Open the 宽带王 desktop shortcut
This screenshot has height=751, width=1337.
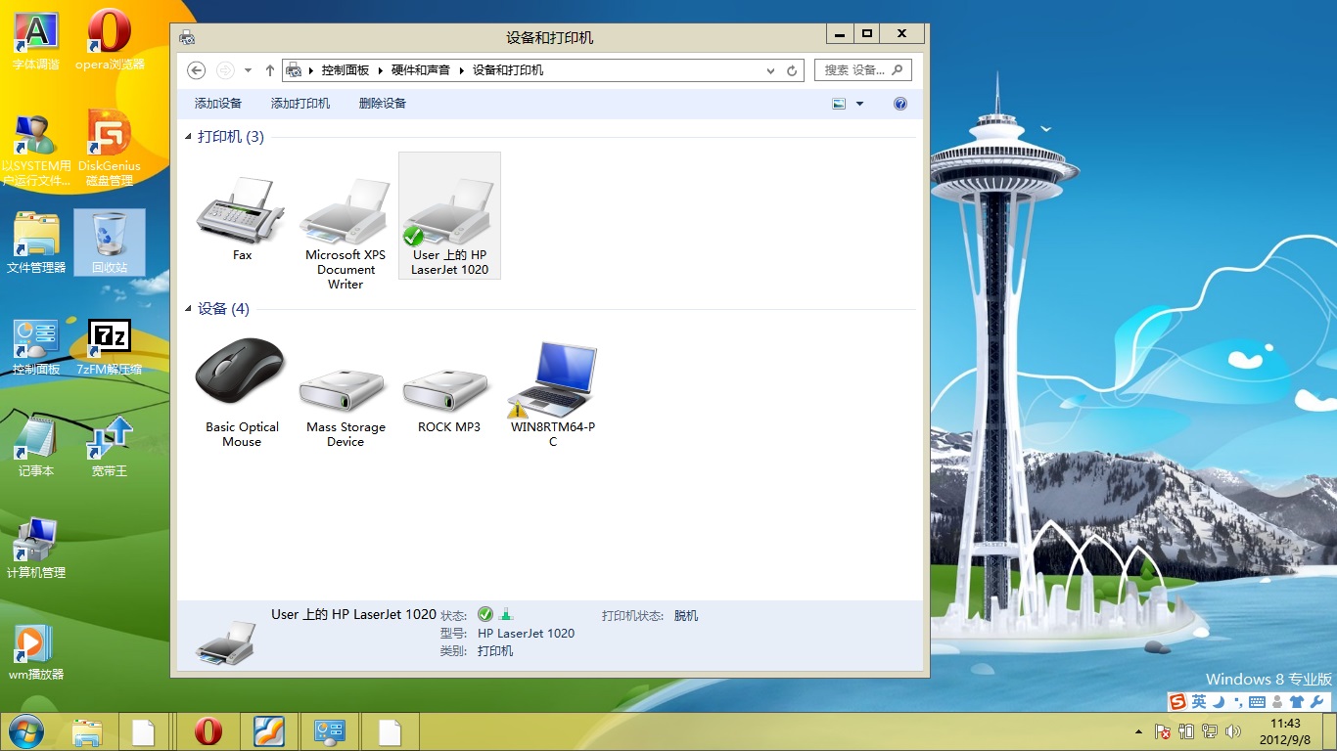(x=110, y=448)
